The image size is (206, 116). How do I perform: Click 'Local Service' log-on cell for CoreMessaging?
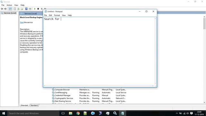coord(121,92)
